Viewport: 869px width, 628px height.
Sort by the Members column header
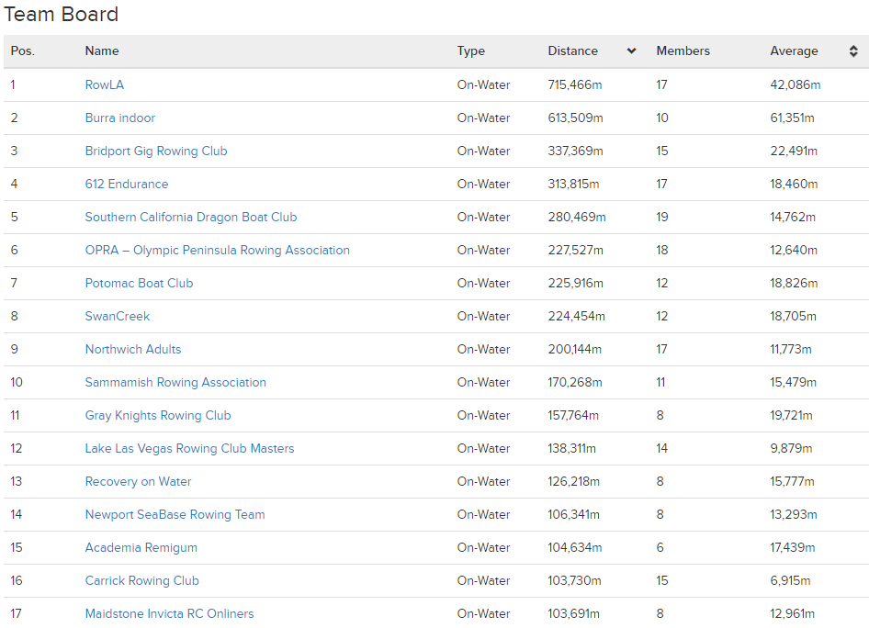click(683, 51)
